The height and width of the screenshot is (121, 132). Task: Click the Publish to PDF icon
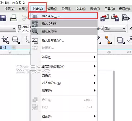coord(126,17)
